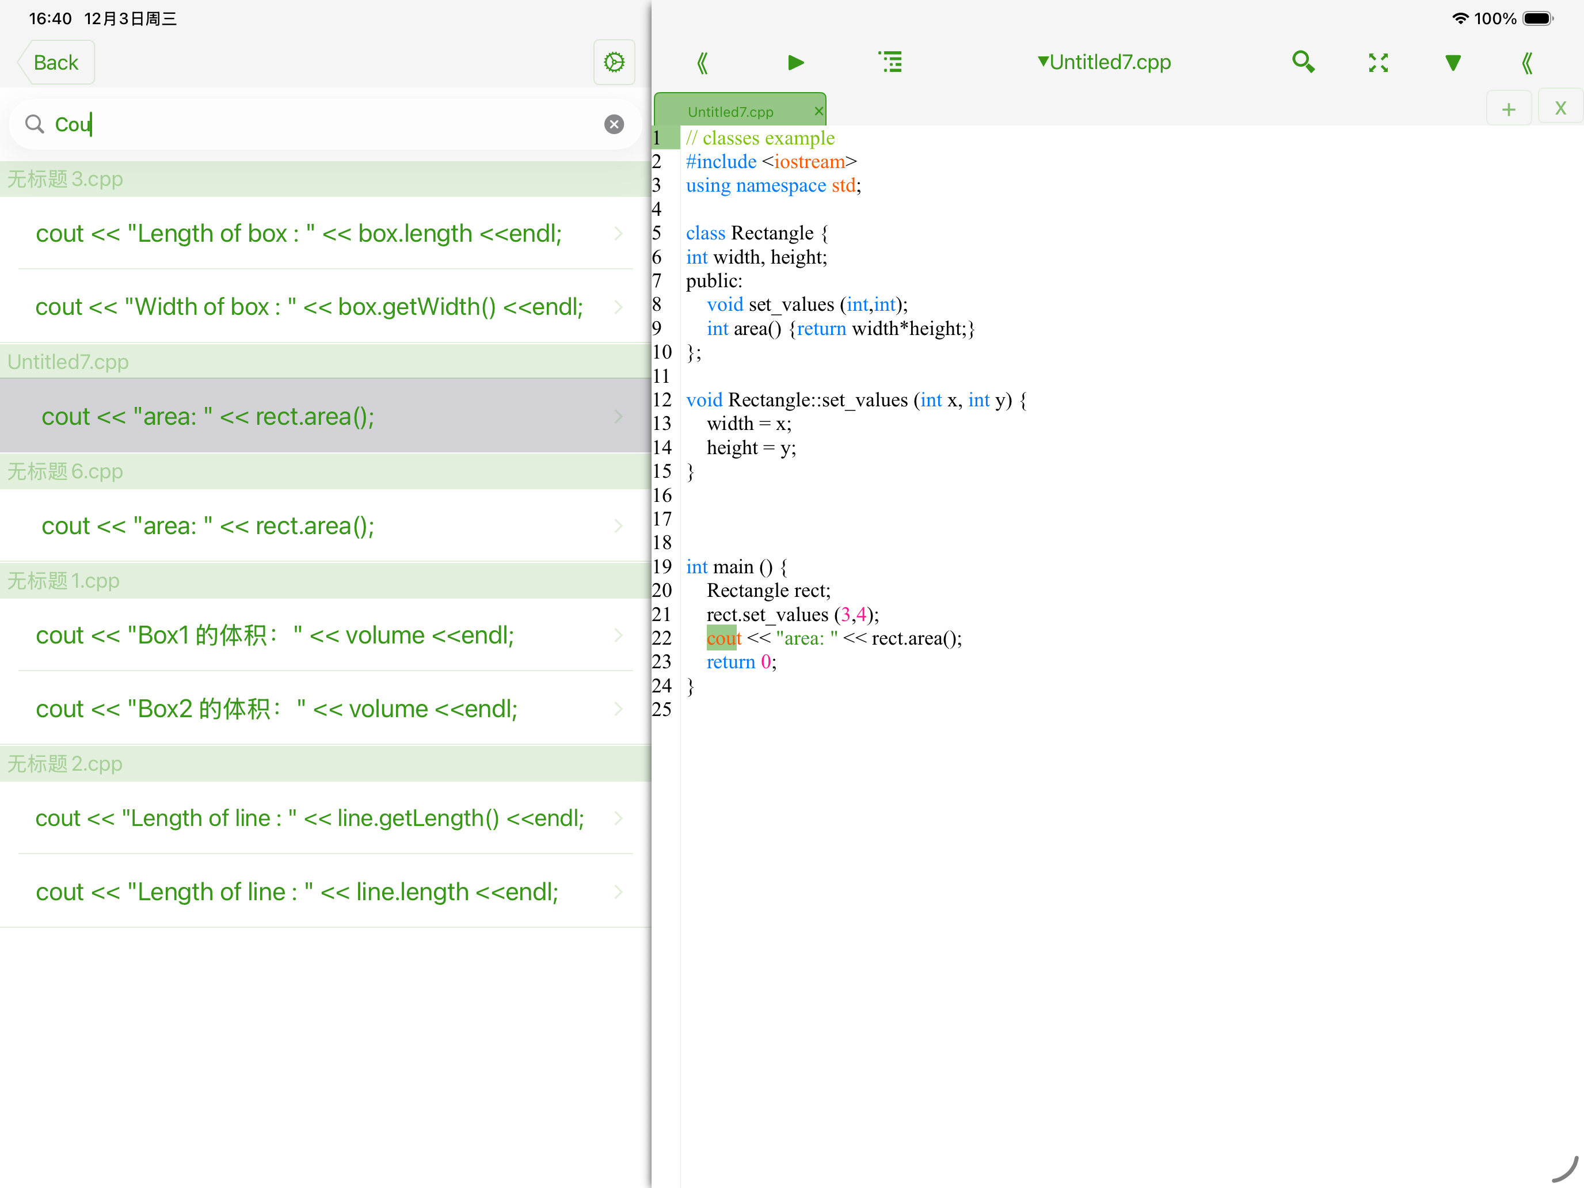Click left double-chevron collapse icon

(702, 62)
